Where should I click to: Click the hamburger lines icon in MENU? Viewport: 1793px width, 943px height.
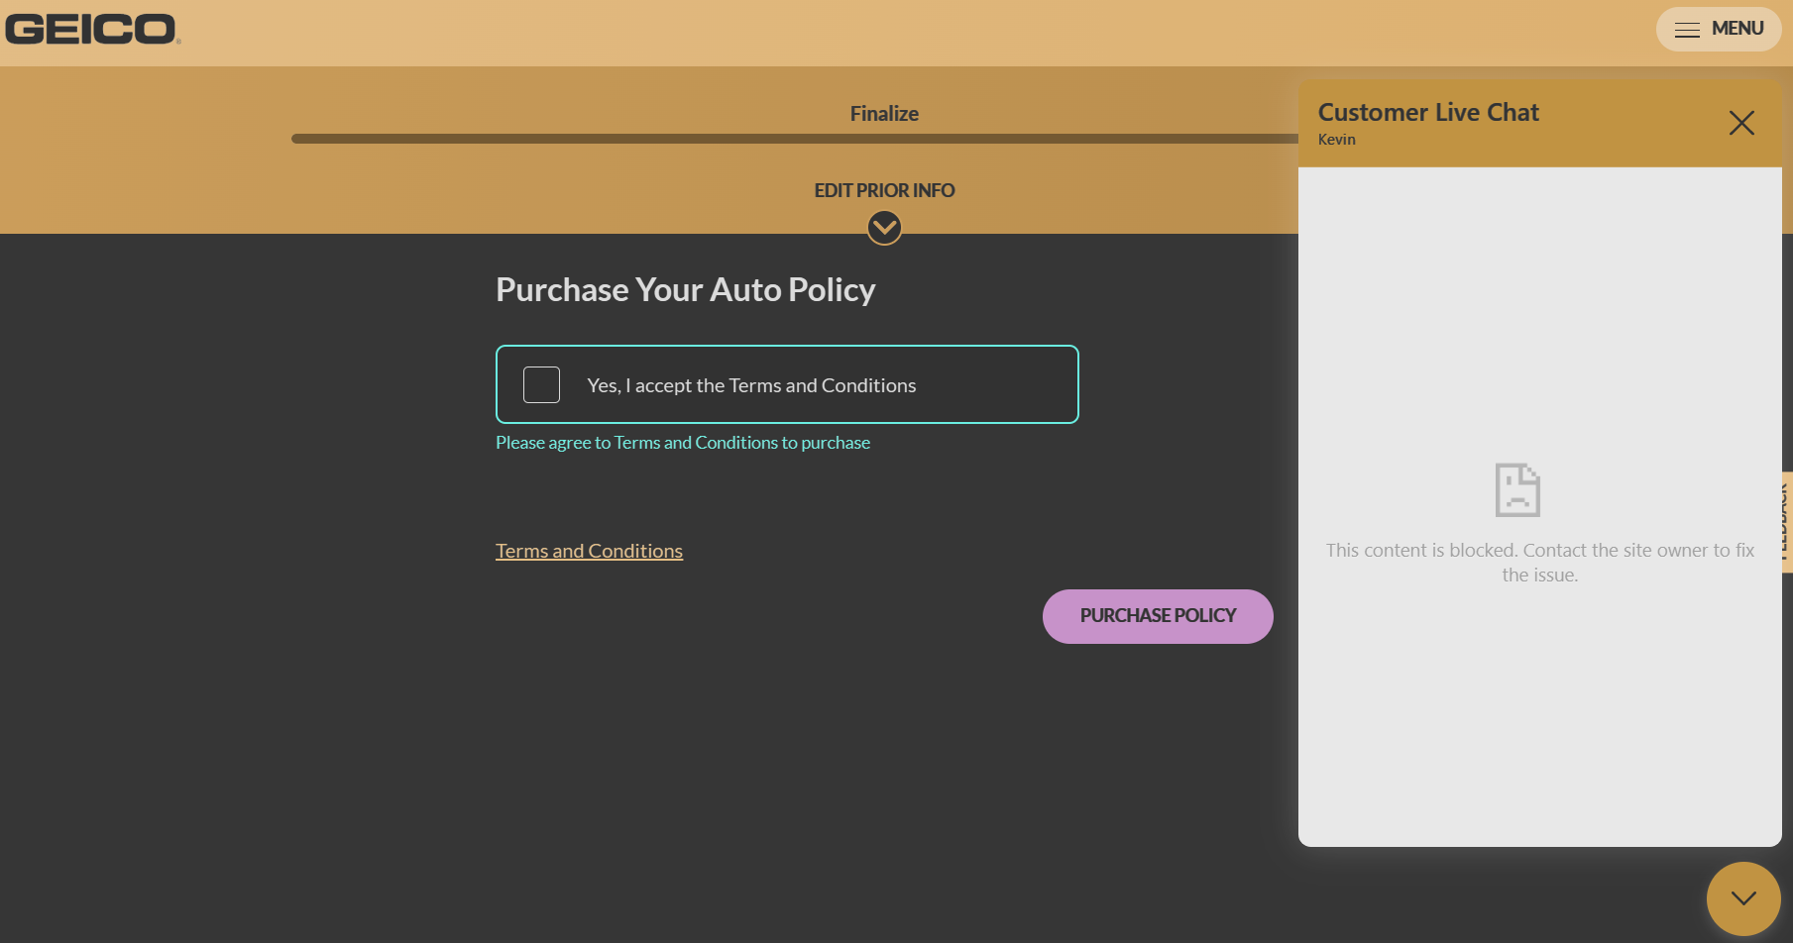(1687, 30)
